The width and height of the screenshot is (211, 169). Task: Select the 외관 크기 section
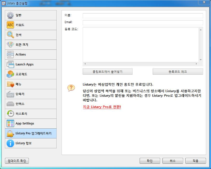[31, 45]
